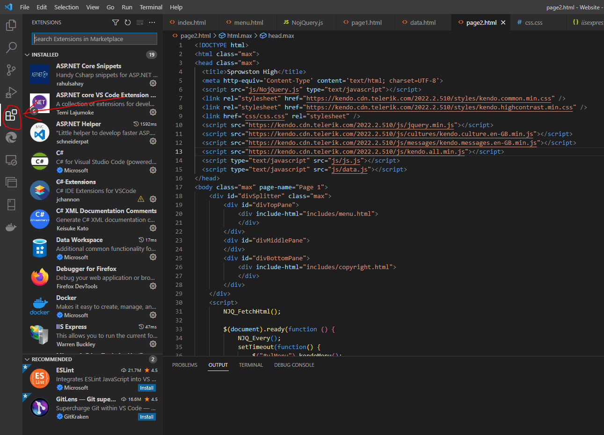Open manage gear for Docker extension

(153, 315)
